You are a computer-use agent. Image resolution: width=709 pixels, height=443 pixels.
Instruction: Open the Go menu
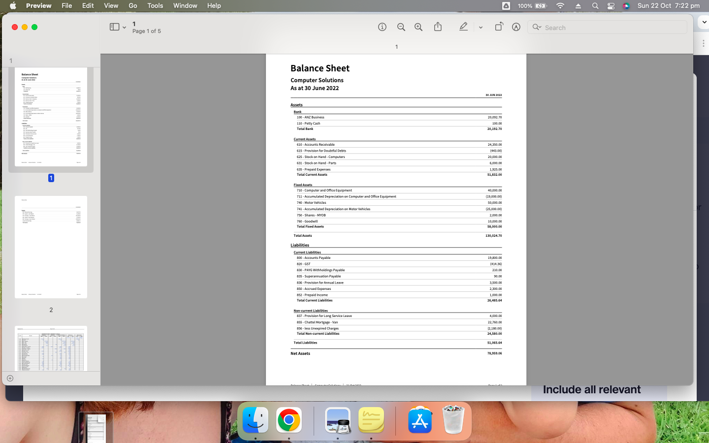pyautogui.click(x=132, y=5)
